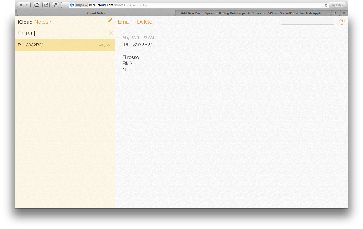Image resolution: width=363 pixels, height=229 pixels.
Task: Click the magnifying glass search icon
Action: (x=21, y=34)
